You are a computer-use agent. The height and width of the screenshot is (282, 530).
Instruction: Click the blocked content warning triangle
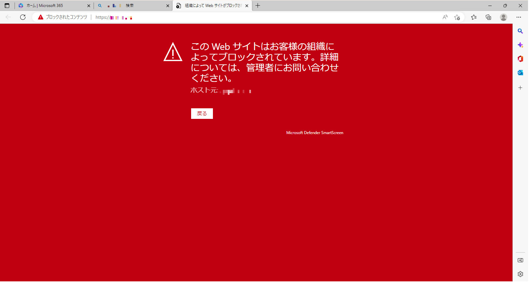point(41,17)
